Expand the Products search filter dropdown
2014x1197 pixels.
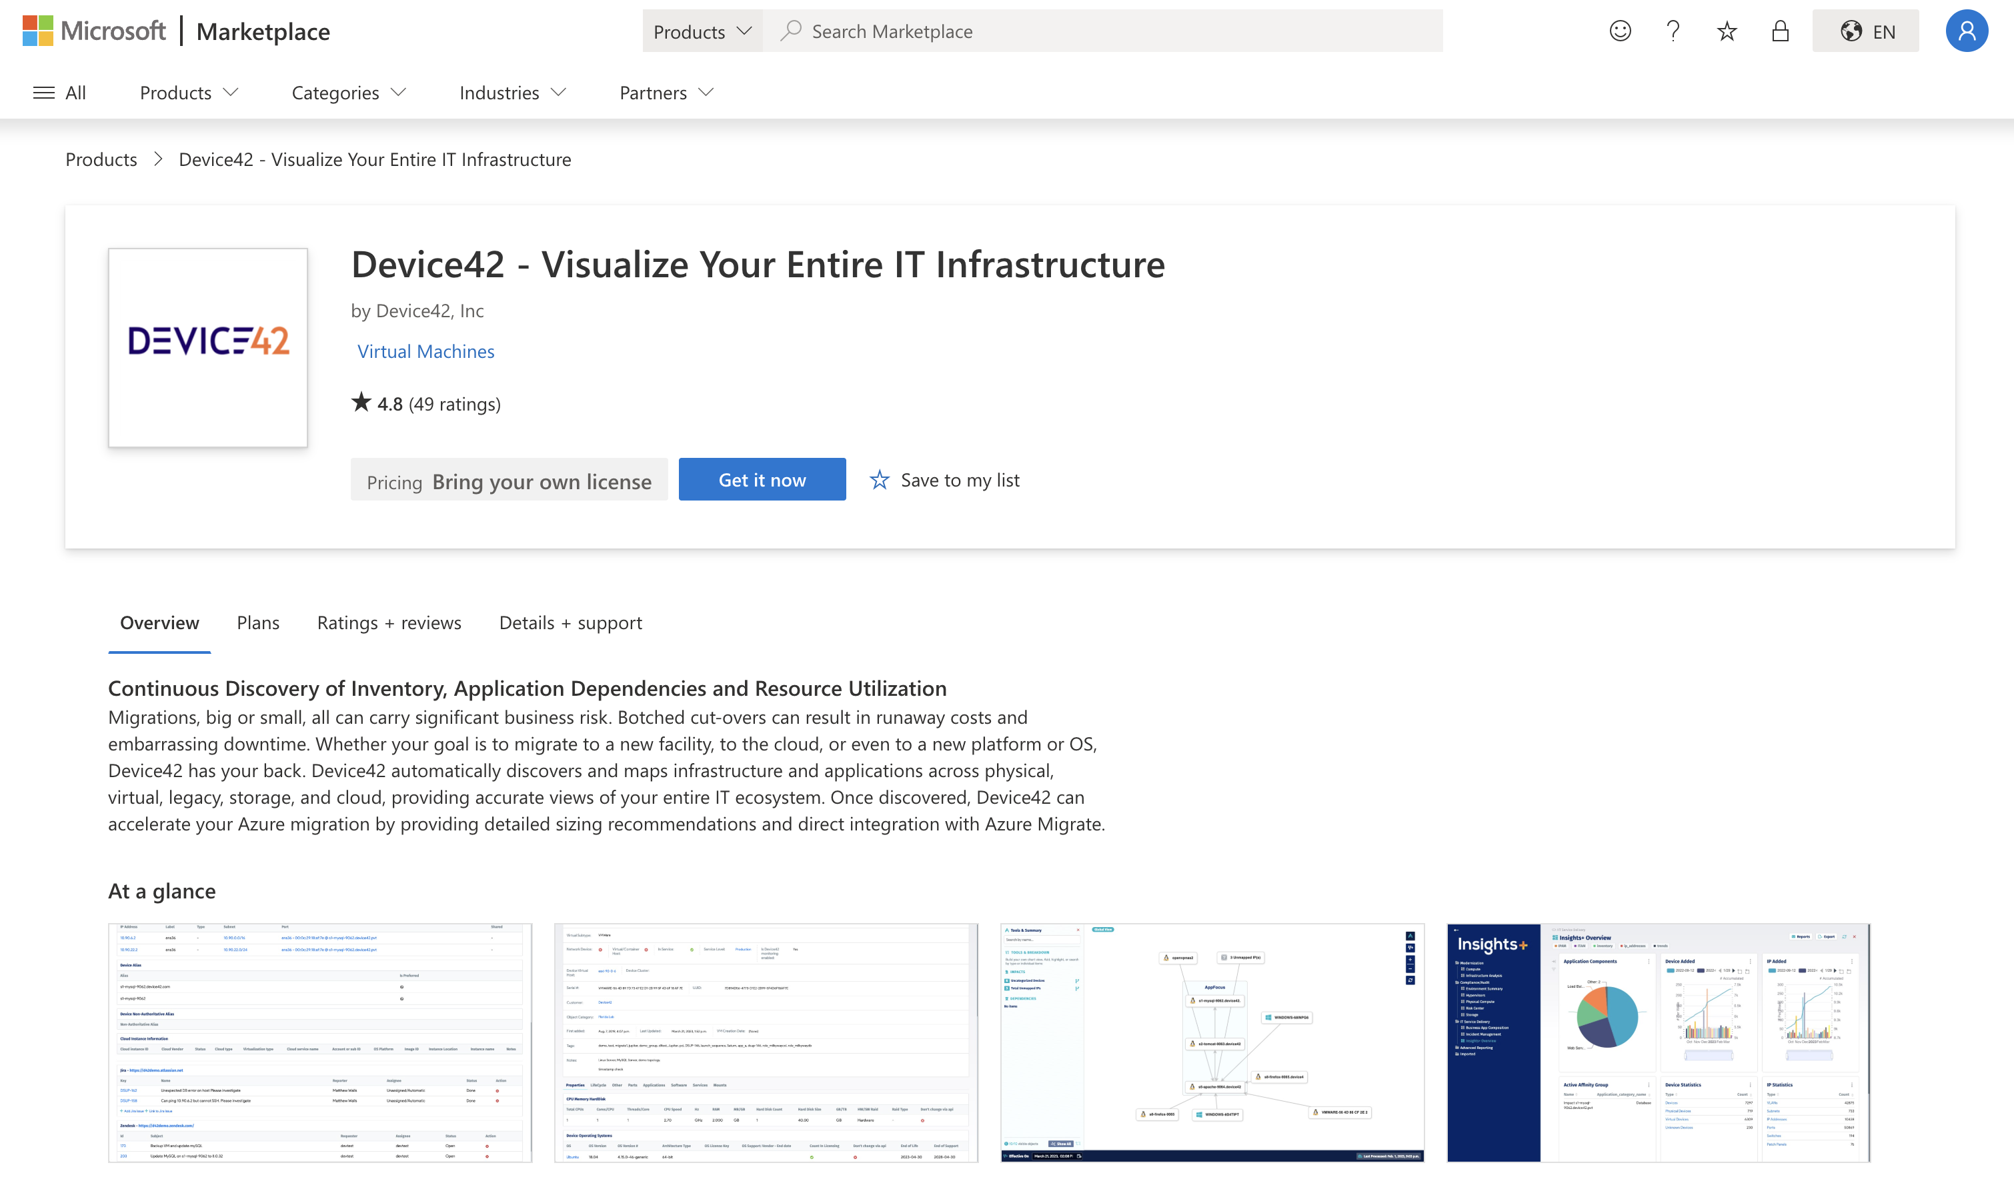(702, 31)
